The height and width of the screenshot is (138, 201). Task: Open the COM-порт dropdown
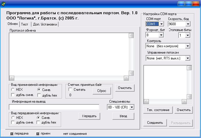[x=161, y=24]
